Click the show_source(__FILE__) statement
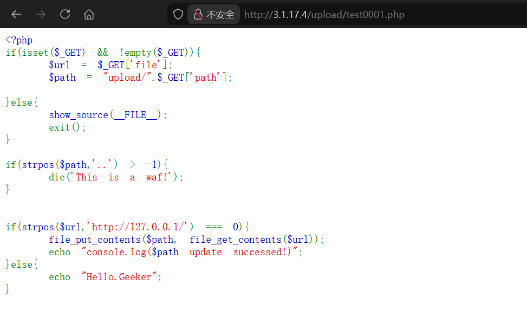This screenshot has width=527, height=323. click(108, 115)
